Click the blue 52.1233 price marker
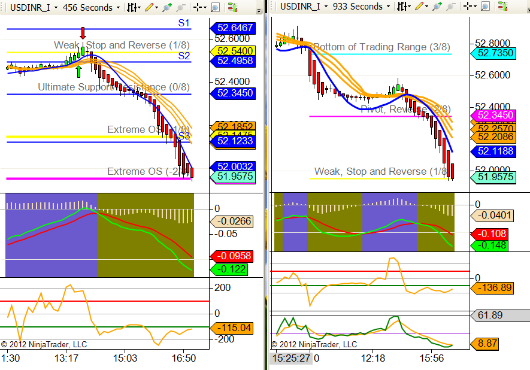Image resolution: width=530 pixels, height=370 pixels. (233, 141)
